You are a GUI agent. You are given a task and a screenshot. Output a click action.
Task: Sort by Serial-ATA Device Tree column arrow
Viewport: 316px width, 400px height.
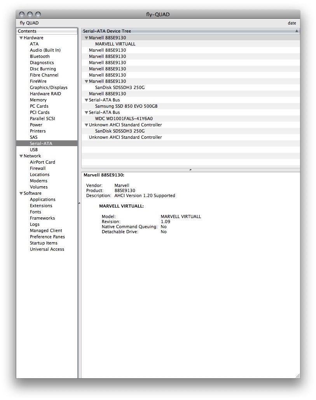(x=297, y=31)
